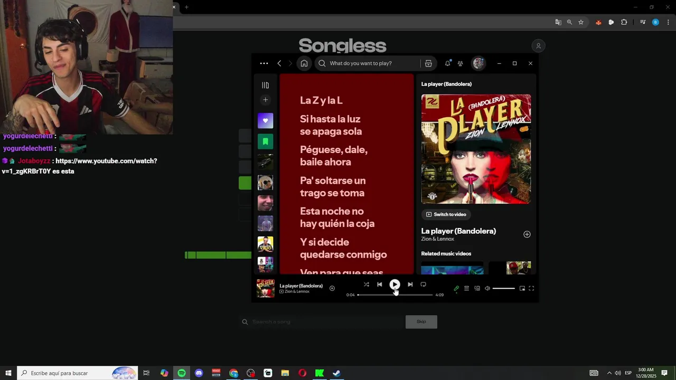This screenshot has height=380, width=676.
Task: Open Chrome three-dot menu
Action: click(x=669, y=22)
